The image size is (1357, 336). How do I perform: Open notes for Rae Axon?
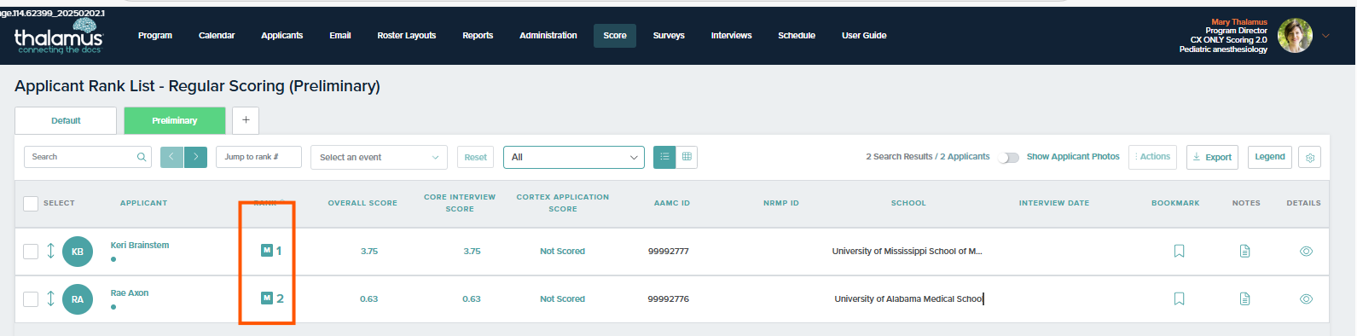(x=1245, y=299)
